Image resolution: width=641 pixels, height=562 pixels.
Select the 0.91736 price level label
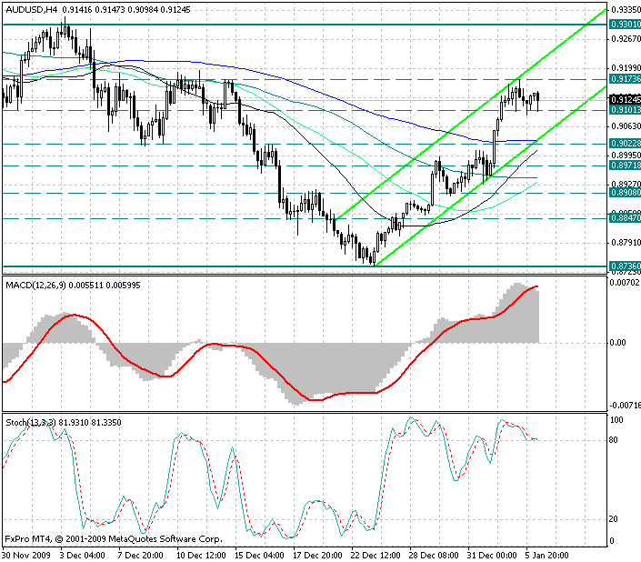click(x=625, y=79)
